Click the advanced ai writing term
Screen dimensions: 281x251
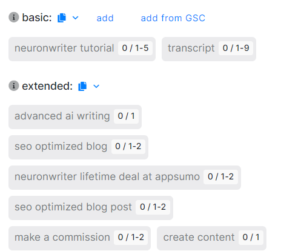tap(75, 117)
